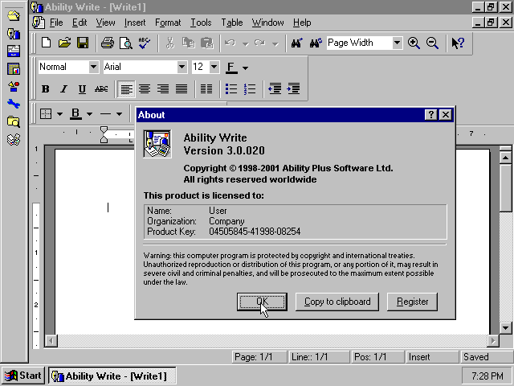Image resolution: width=514 pixels, height=386 pixels.
Task: Click the What's This help pointer icon
Action: tap(458, 43)
